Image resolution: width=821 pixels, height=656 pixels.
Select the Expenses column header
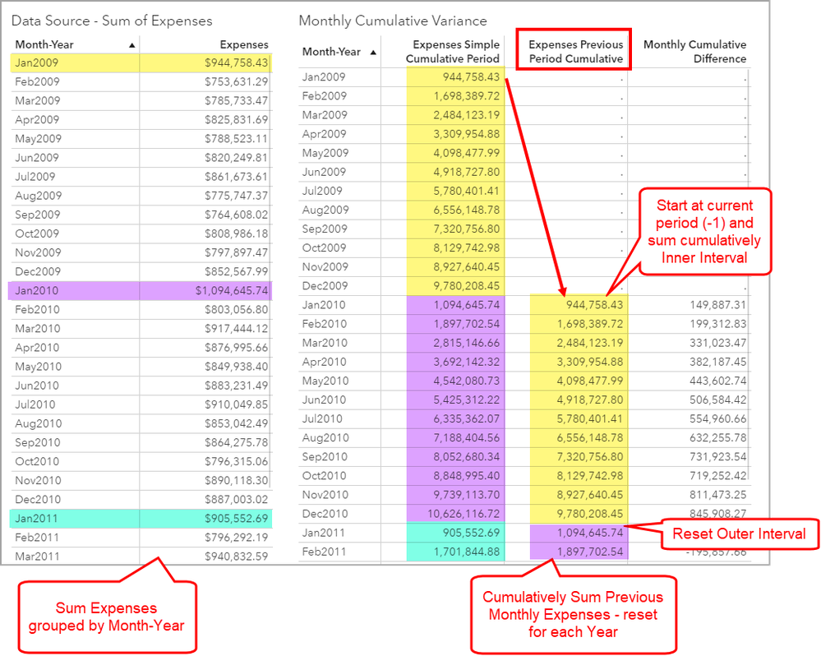244,44
